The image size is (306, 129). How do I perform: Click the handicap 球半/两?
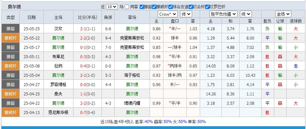175,75
